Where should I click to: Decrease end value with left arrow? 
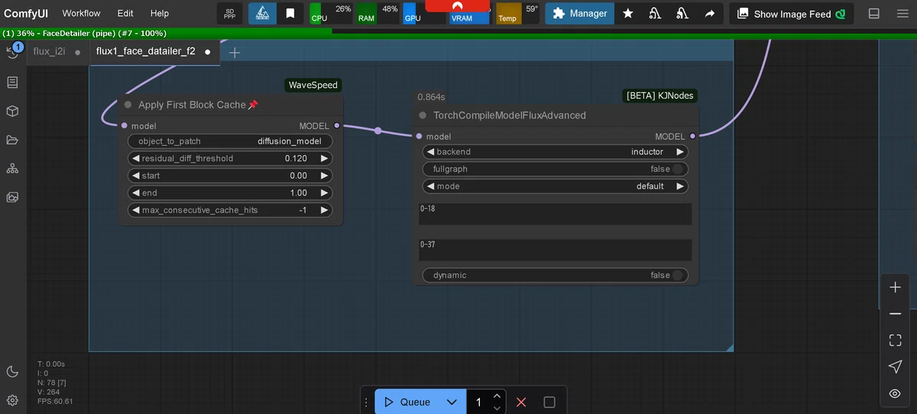(x=135, y=193)
